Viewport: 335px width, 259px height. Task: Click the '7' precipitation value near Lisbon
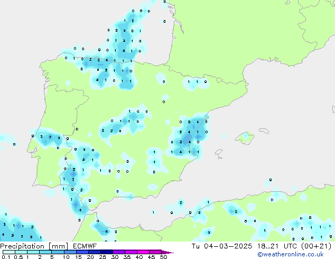50,137
